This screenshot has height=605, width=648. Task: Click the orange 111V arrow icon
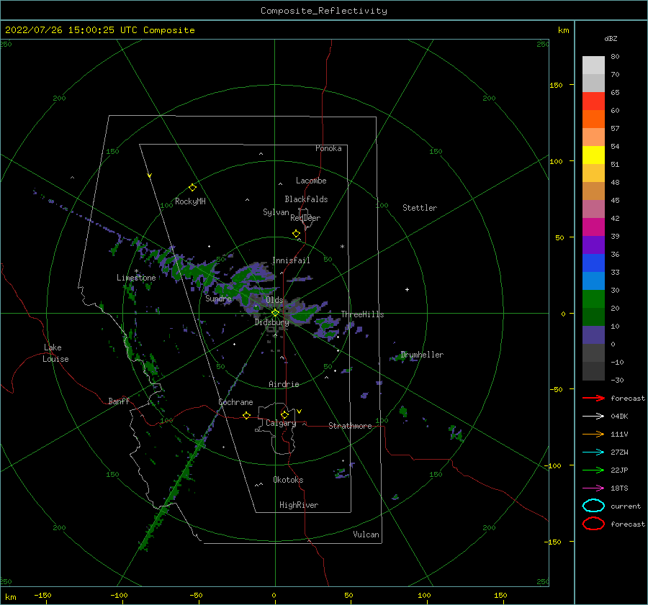[593, 434]
